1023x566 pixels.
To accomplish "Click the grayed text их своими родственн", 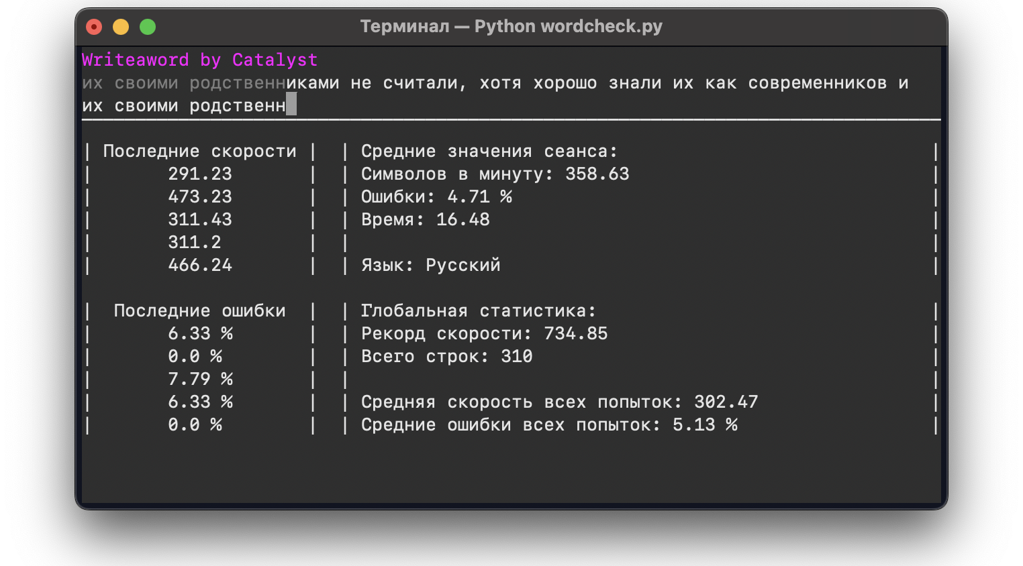I will tap(183, 82).
